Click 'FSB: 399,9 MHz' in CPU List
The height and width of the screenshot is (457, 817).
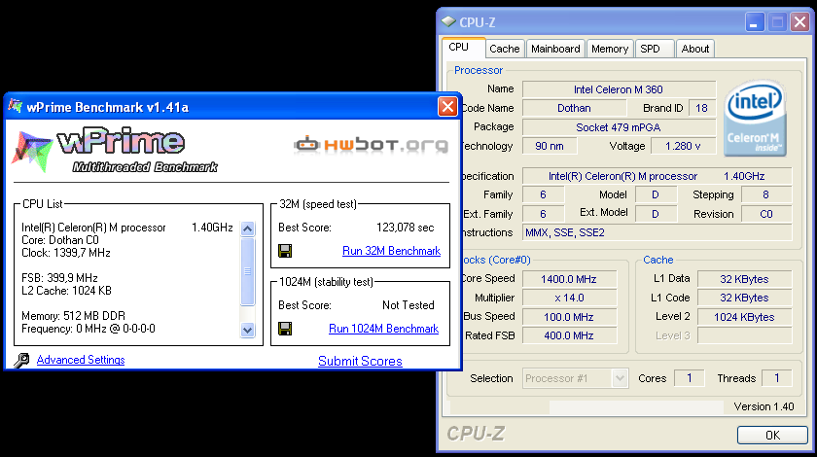point(59,278)
